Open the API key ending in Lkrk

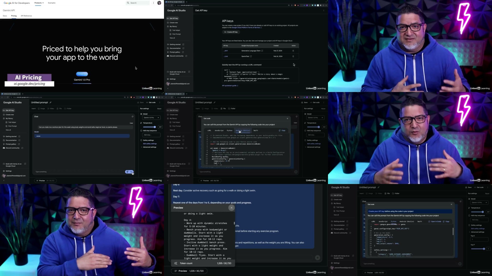(226, 56)
